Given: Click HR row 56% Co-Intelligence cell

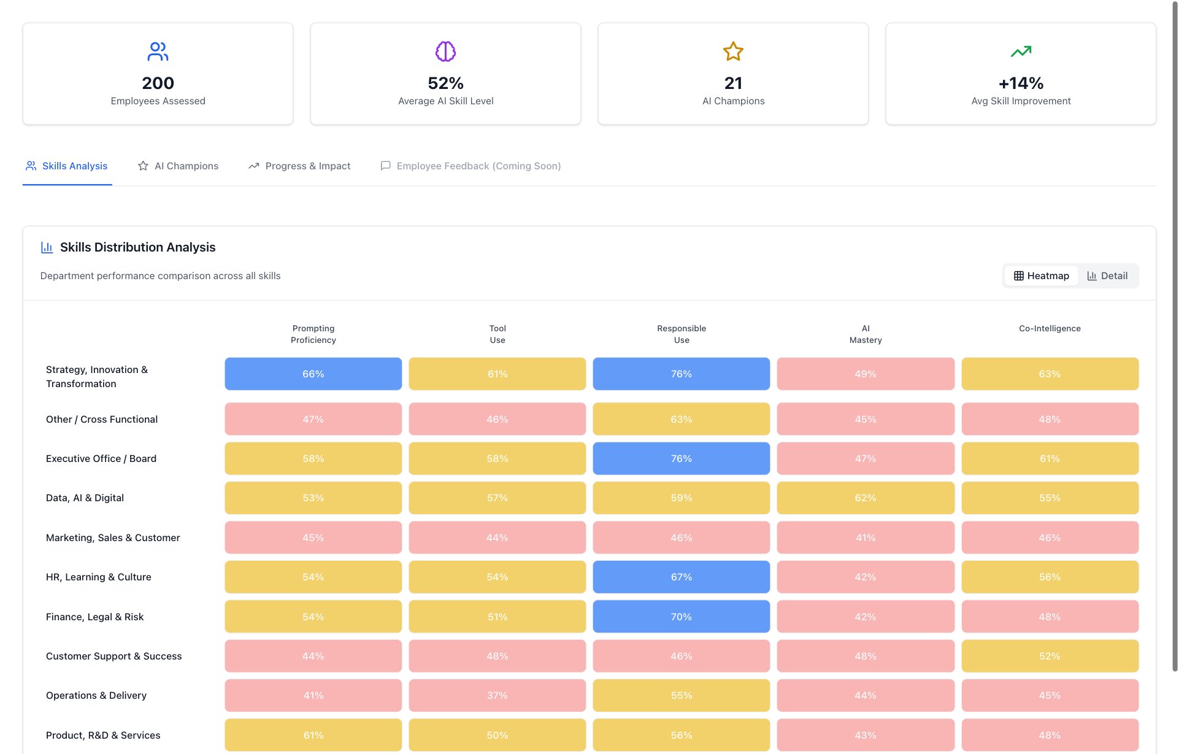Looking at the screenshot, I should tap(1050, 577).
